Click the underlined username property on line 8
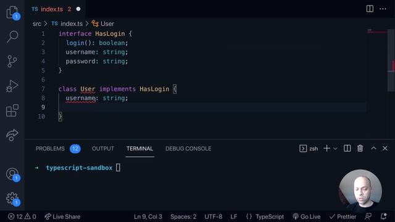Image resolution: width=395 pixels, height=222 pixels. (81, 98)
